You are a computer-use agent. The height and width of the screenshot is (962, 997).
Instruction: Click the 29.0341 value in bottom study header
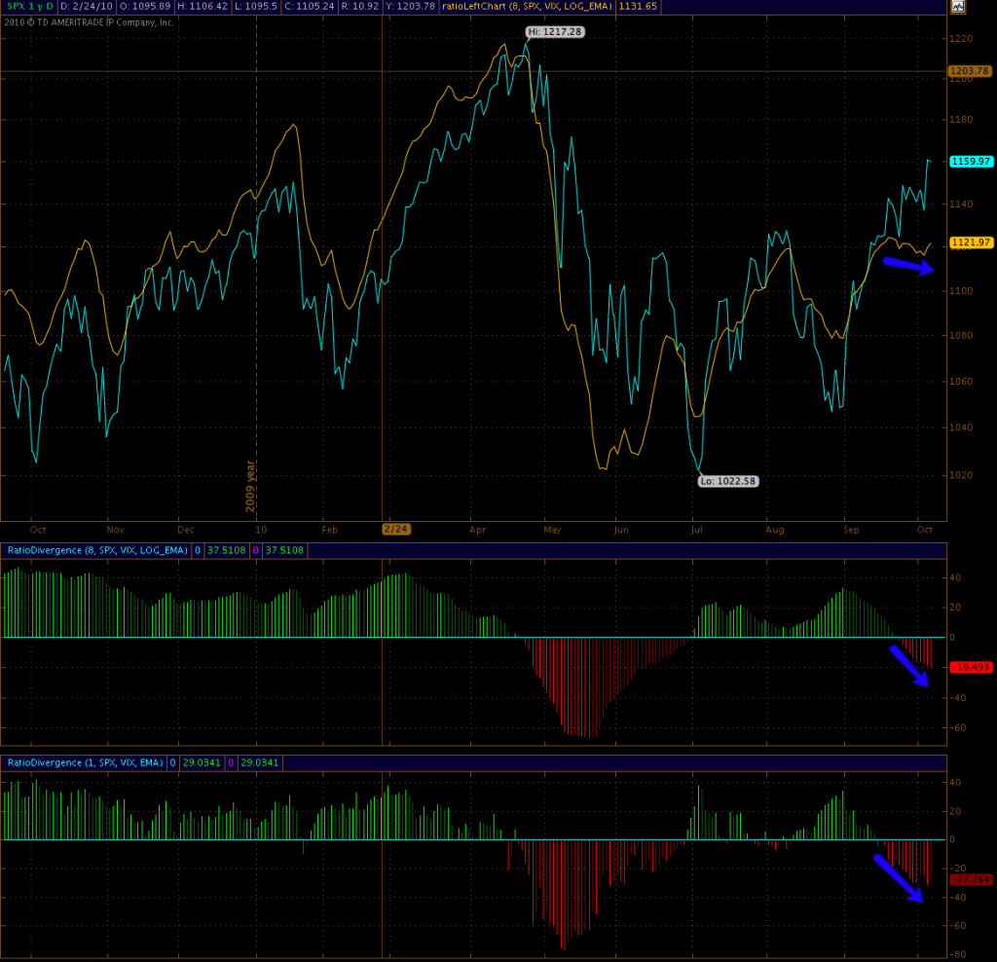[x=202, y=762]
